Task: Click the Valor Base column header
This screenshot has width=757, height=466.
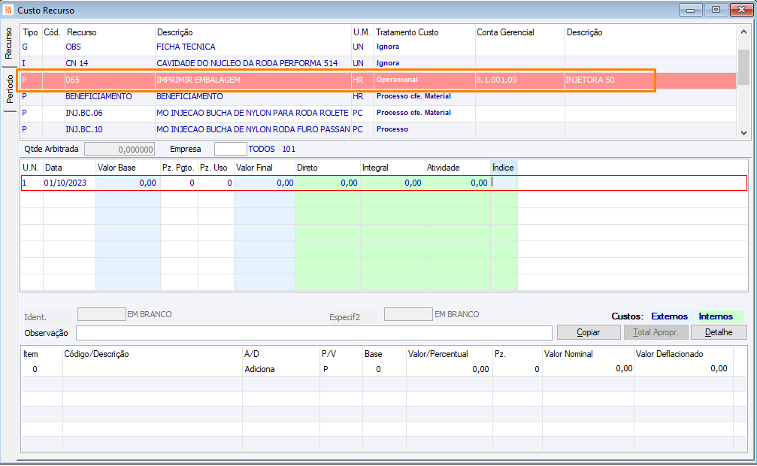Action: click(117, 168)
